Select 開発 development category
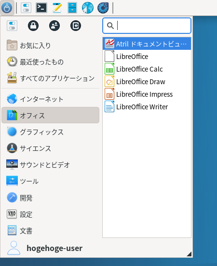This screenshot has width=217, height=266. tap(51, 198)
